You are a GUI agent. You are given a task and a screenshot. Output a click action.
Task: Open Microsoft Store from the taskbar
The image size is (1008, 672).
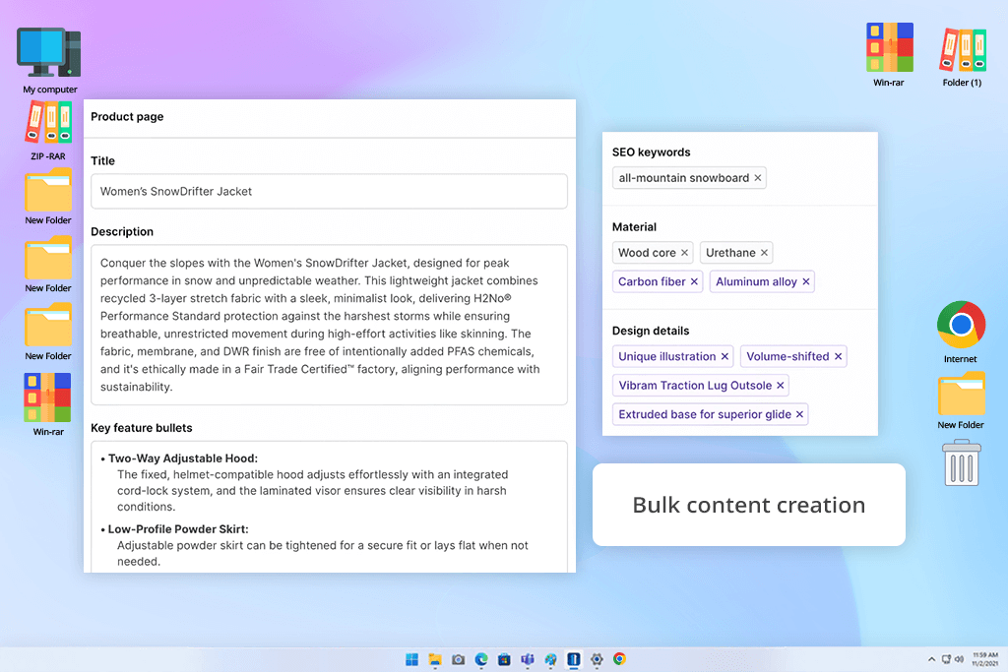coord(505,659)
